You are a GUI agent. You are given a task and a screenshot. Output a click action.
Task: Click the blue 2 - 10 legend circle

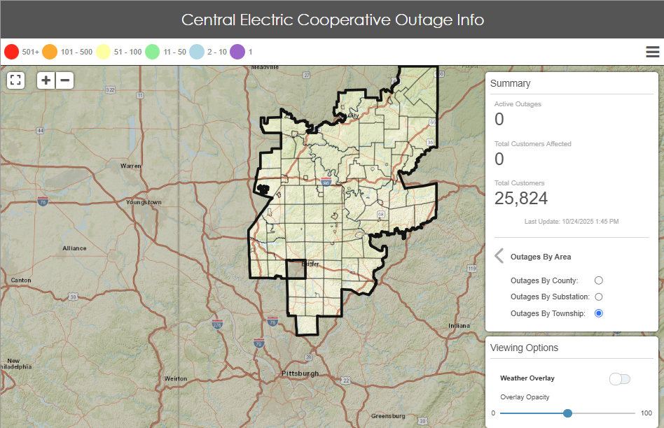(197, 52)
